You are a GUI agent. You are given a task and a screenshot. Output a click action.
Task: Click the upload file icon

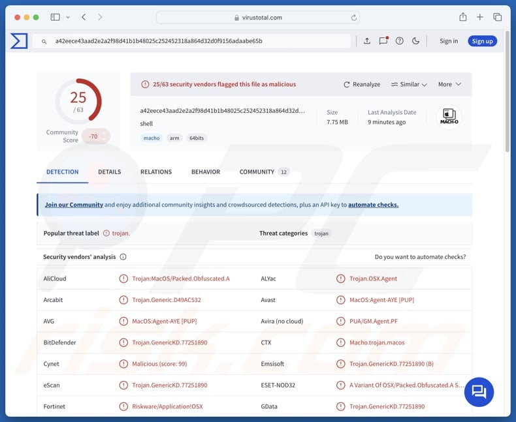367,41
